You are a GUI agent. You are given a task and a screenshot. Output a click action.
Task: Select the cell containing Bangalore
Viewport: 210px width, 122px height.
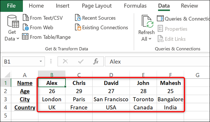170,99
